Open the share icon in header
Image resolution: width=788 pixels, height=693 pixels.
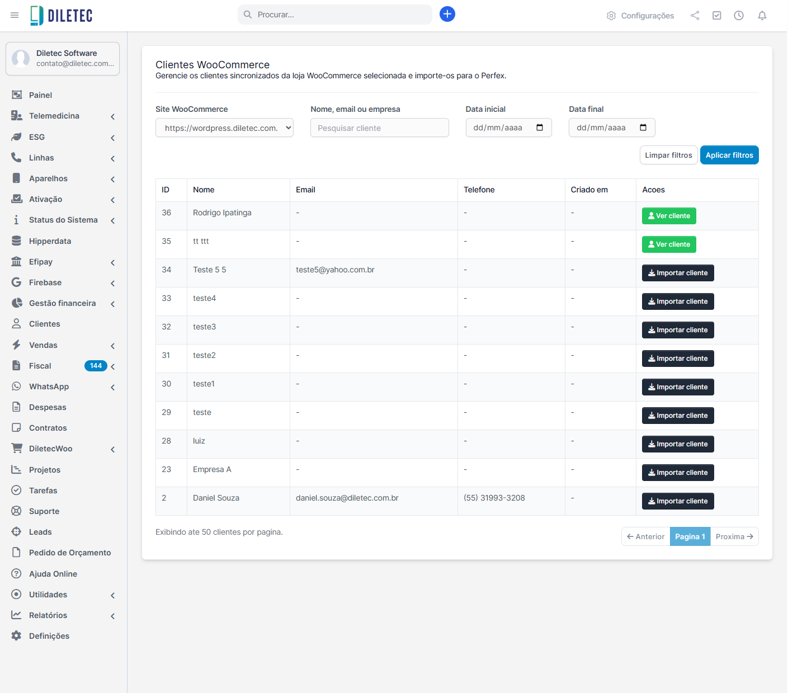pos(695,16)
